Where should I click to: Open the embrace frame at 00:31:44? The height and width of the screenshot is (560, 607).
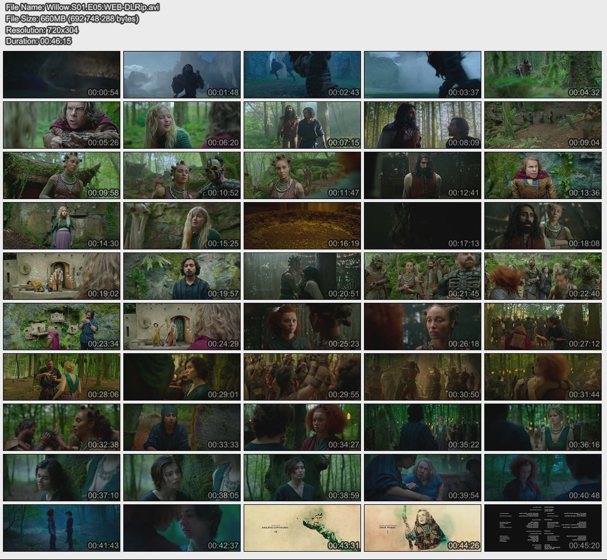coord(543,377)
